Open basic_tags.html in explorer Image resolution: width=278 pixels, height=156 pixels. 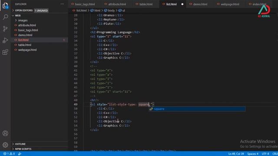(x=28, y=30)
